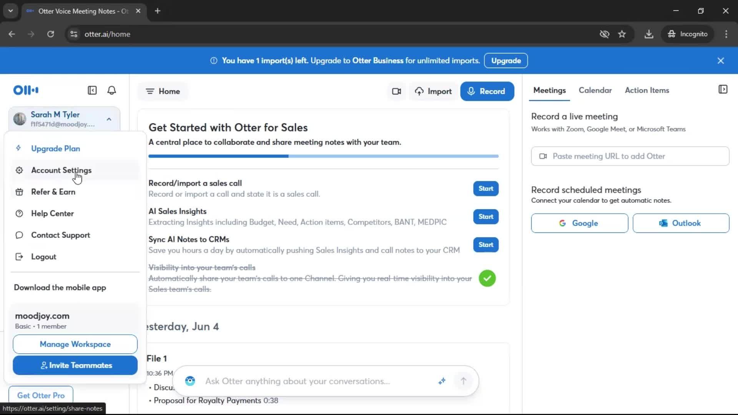Click the sparkle suggestions icon in chat
The width and height of the screenshot is (738, 415).
[x=442, y=381]
